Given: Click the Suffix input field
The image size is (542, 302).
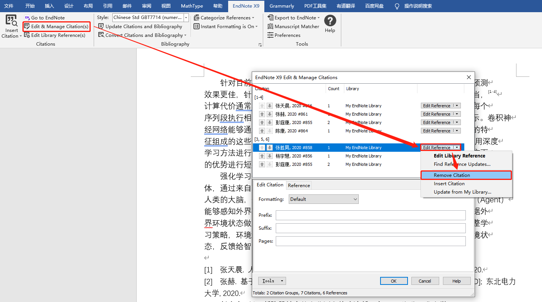Looking at the screenshot, I should click(371, 228).
